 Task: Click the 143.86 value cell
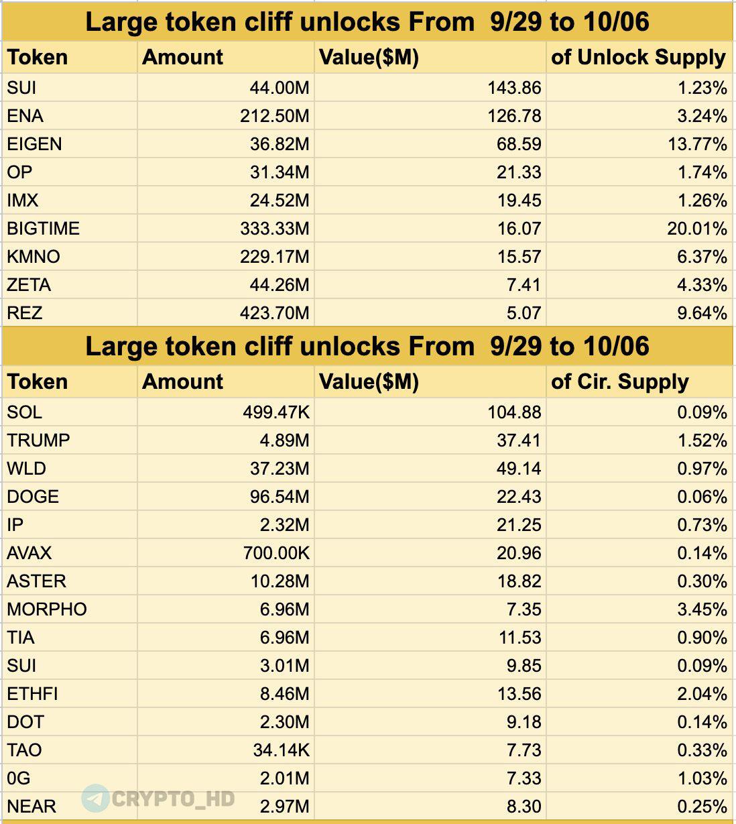[514, 88]
